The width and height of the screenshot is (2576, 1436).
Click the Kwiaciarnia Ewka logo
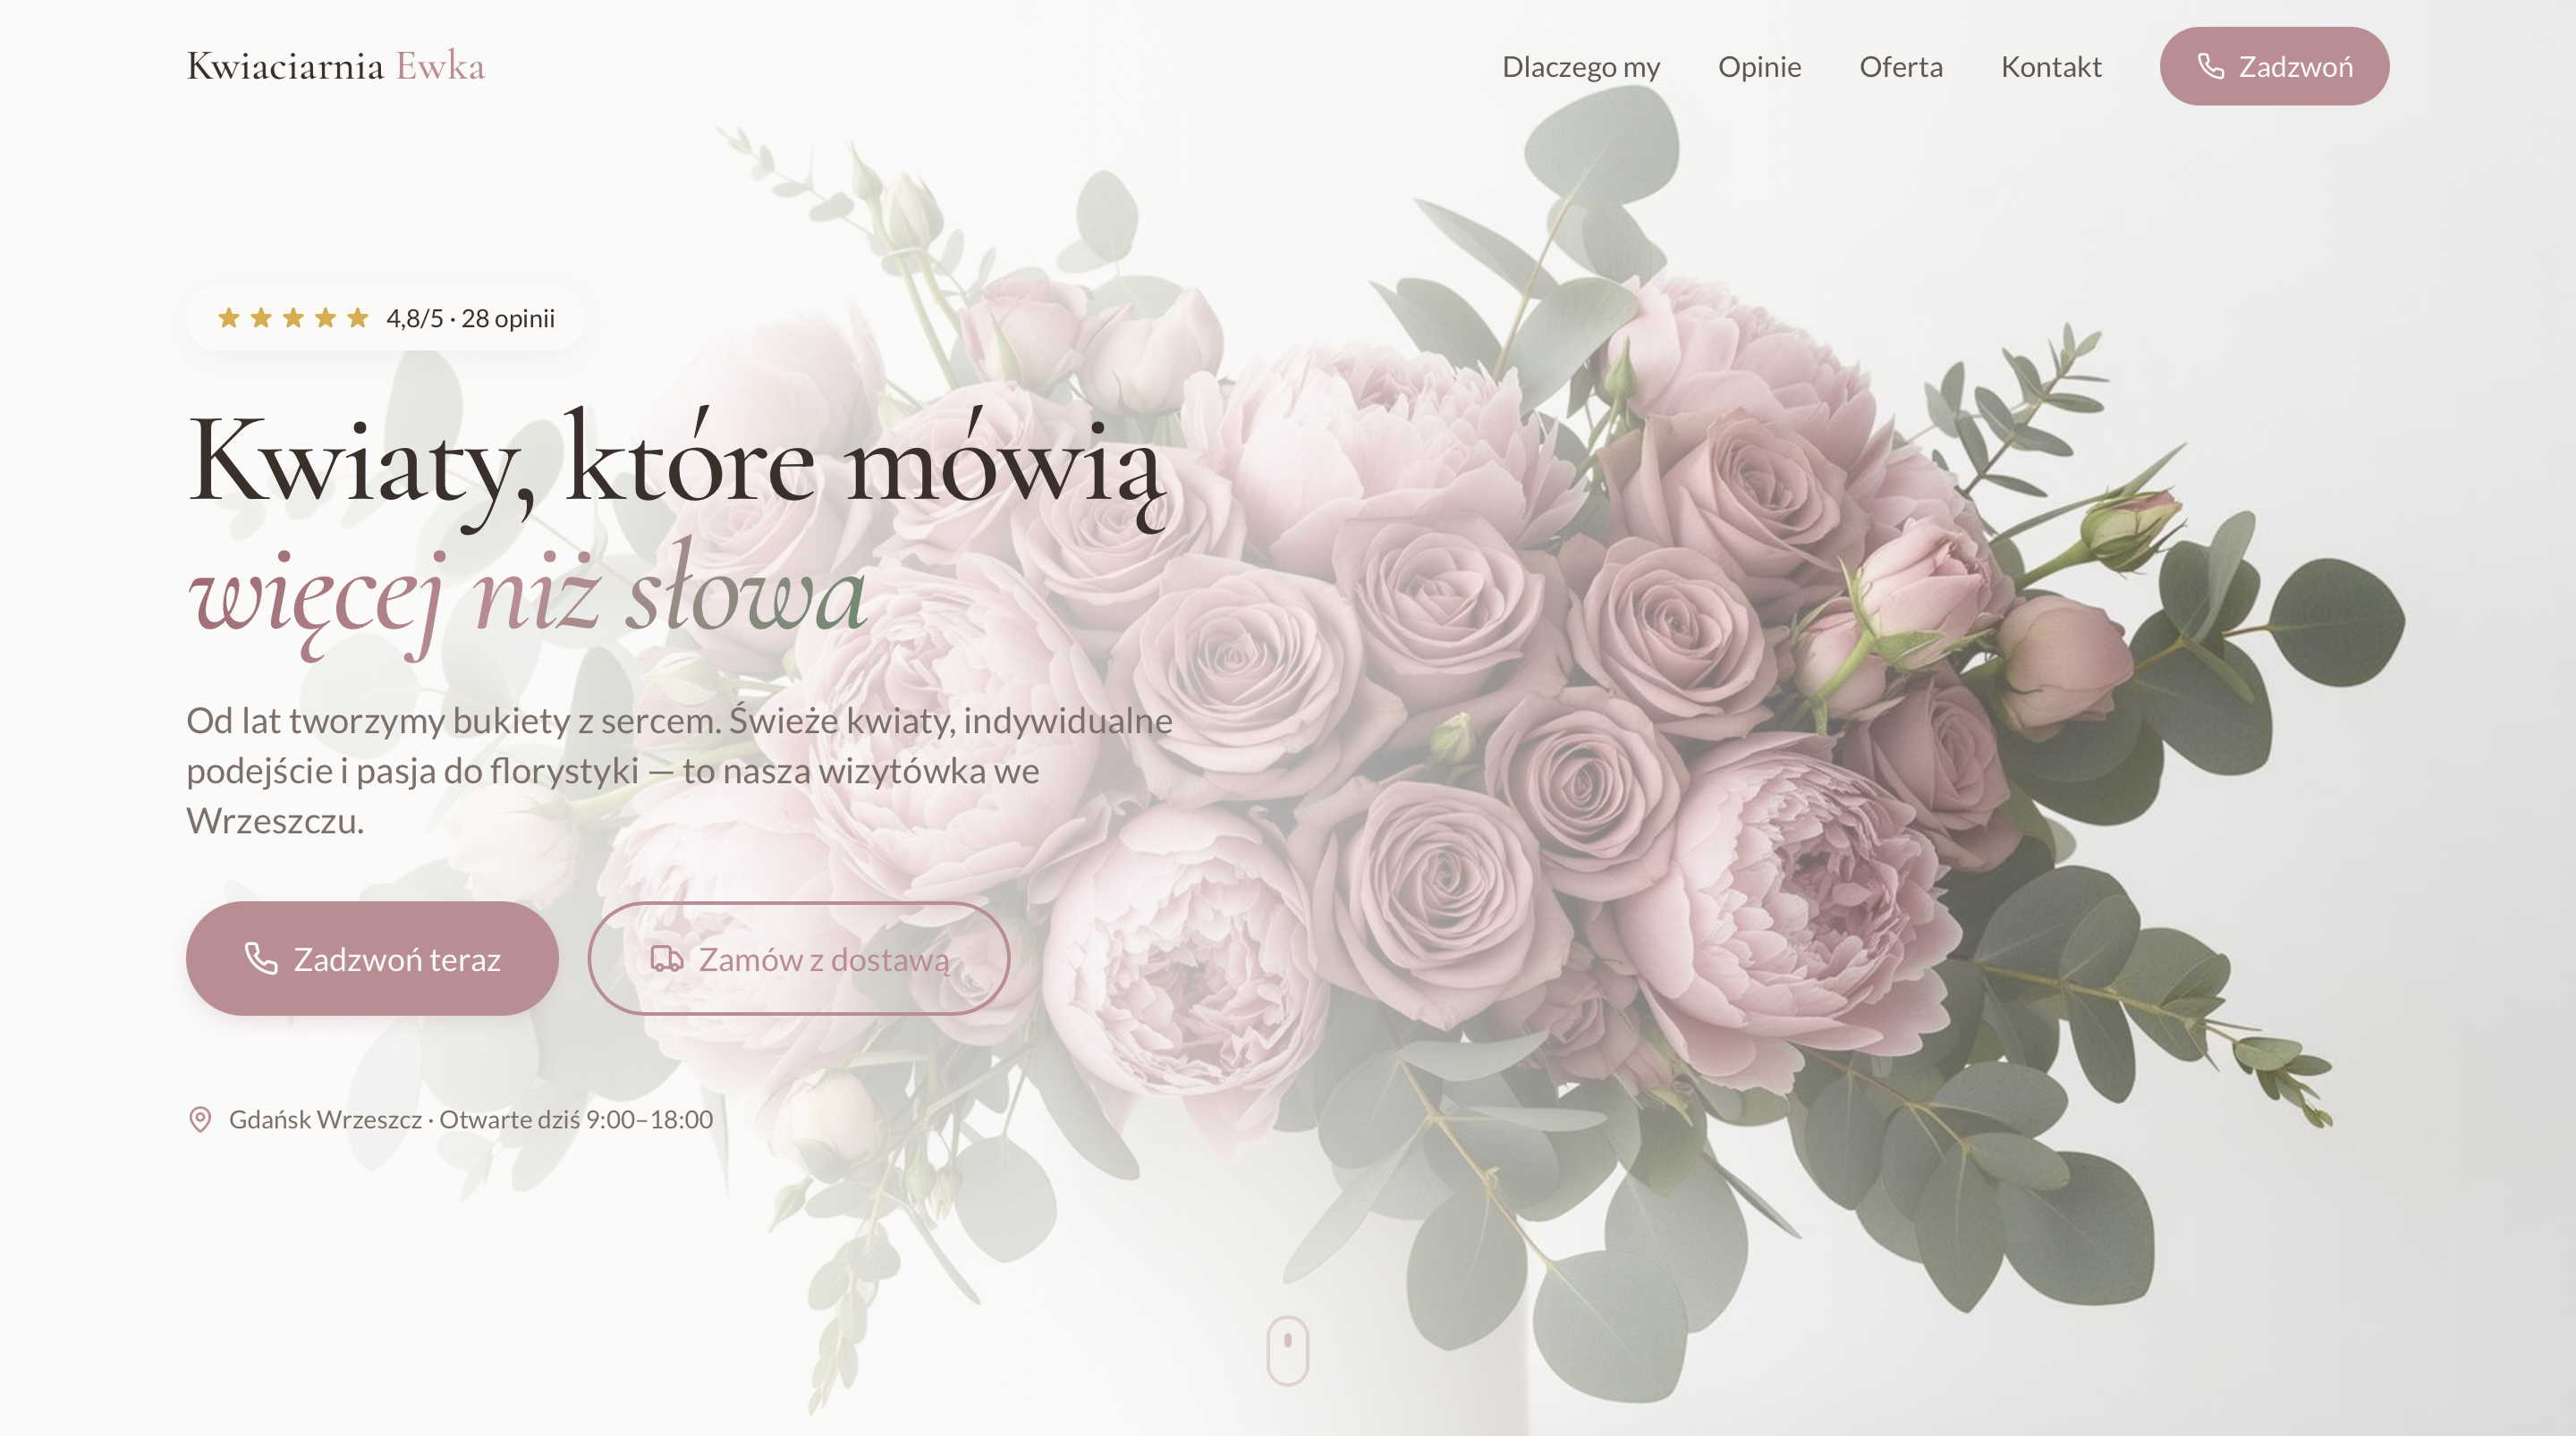click(x=335, y=66)
